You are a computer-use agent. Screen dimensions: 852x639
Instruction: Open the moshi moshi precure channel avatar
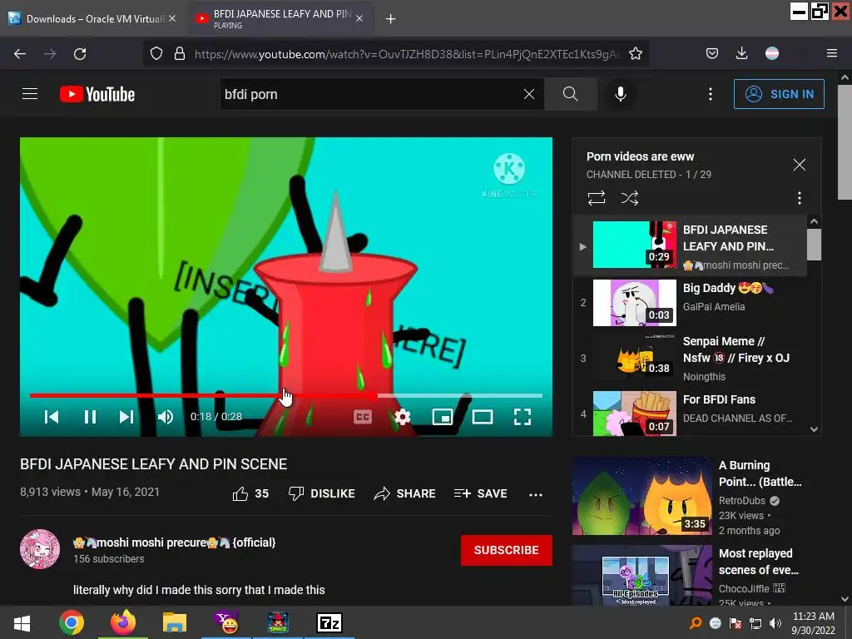click(40, 549)
